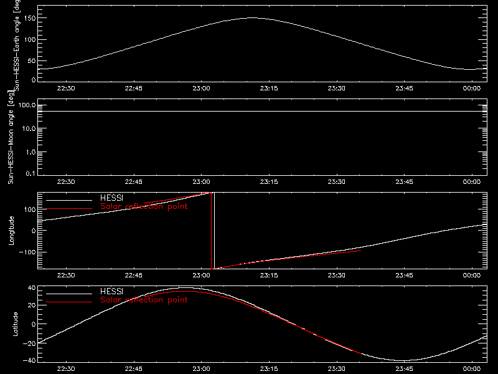Select the 100 tick on Earth angle axis
498x374 pixels.
coord(30,39)
